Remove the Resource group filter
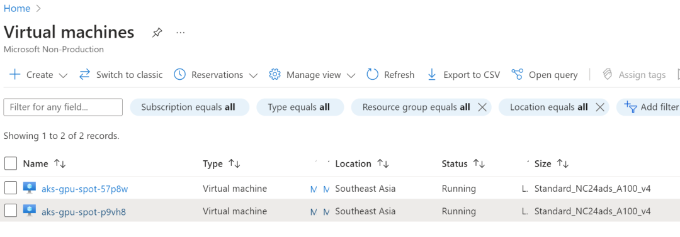The width and height of the screenshot is (680, 237). coord(482,107)
